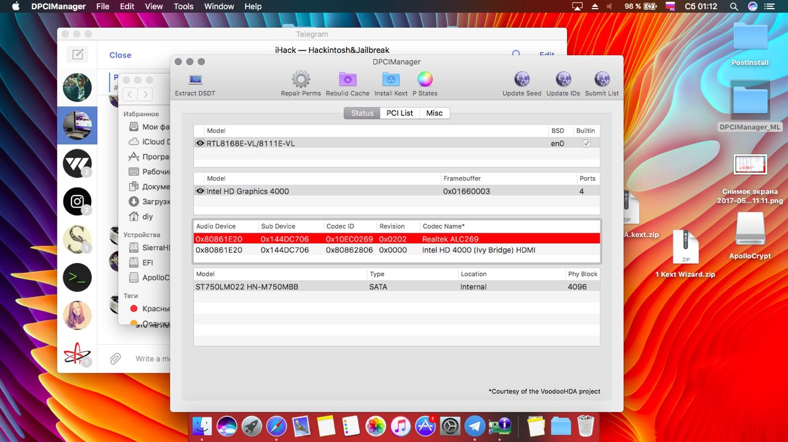Viewport: 788px width, 442px height.
Task: Click the Extract DSDT toolbar icon
Action: [195, 80]
